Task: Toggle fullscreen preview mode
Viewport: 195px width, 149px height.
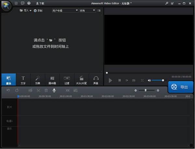Action: 142,80
